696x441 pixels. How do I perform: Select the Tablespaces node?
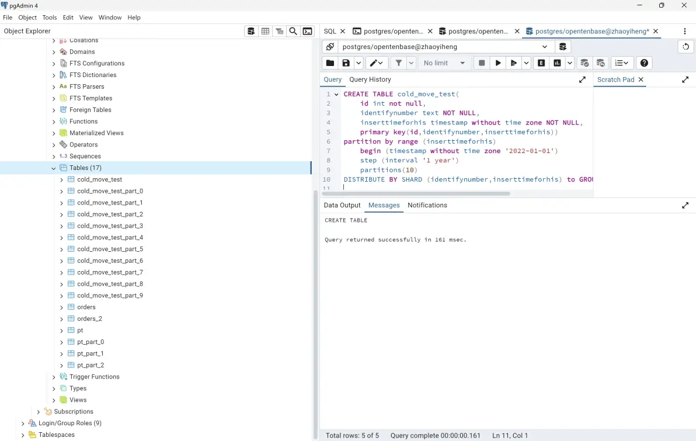[57, 435]
